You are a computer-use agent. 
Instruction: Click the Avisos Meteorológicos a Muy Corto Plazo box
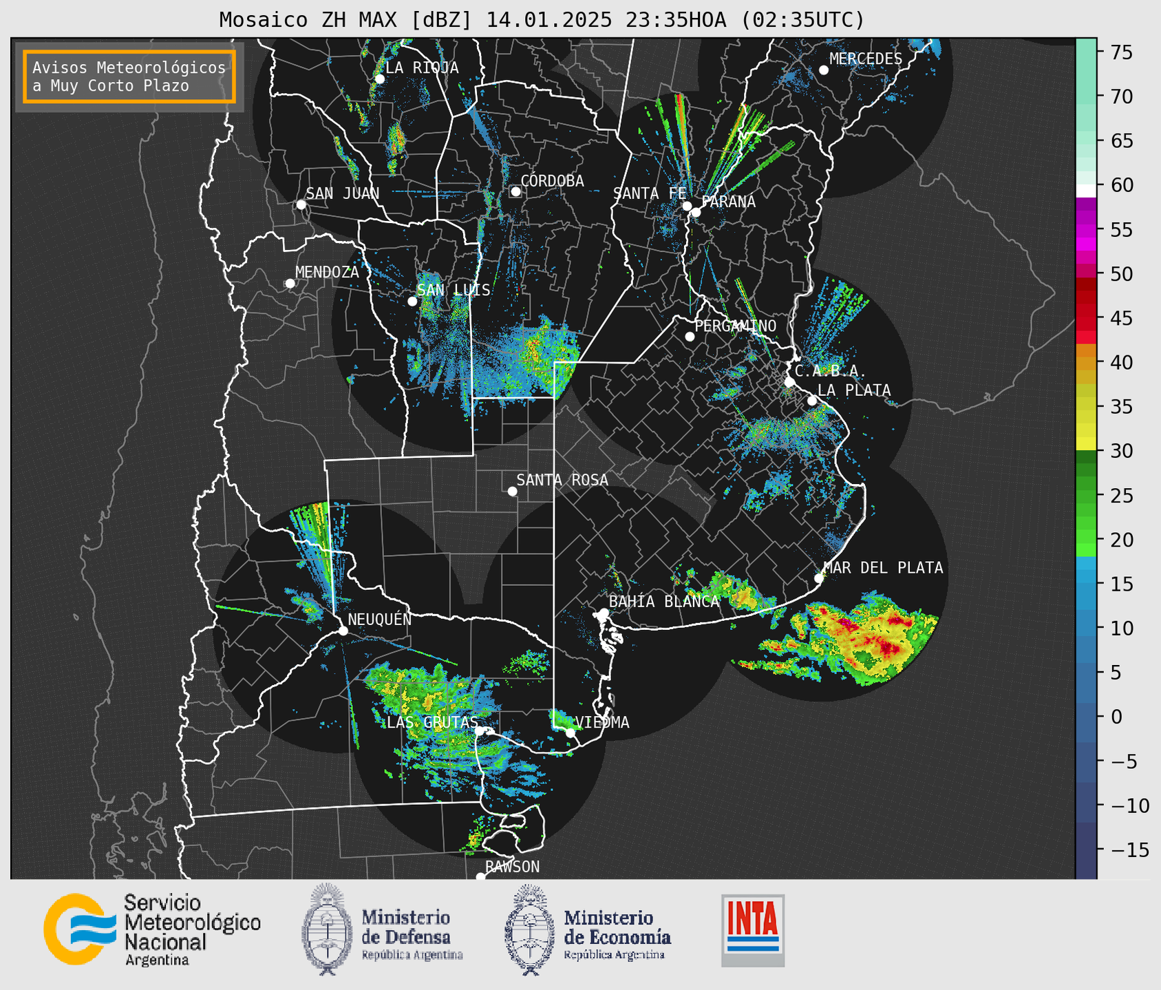pos(129,76)
